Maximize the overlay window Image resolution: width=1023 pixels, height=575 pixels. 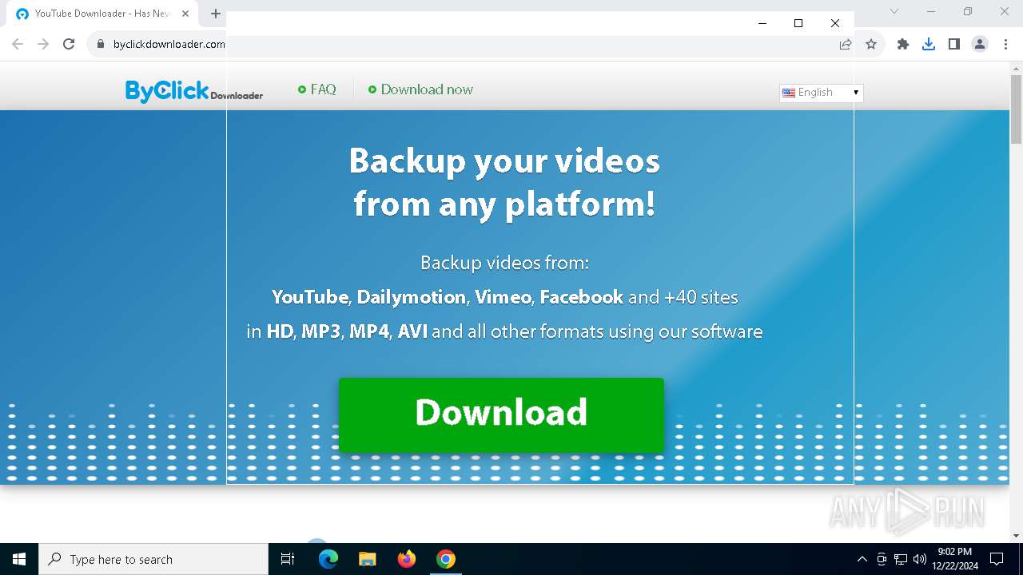point(798,23)
